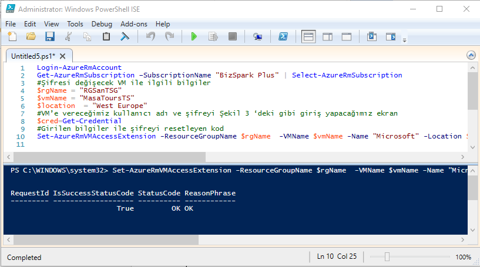The image size is (480, 267).
Task: Click Select-AzureRmSubscription command
Action: [x=347, y=75]
